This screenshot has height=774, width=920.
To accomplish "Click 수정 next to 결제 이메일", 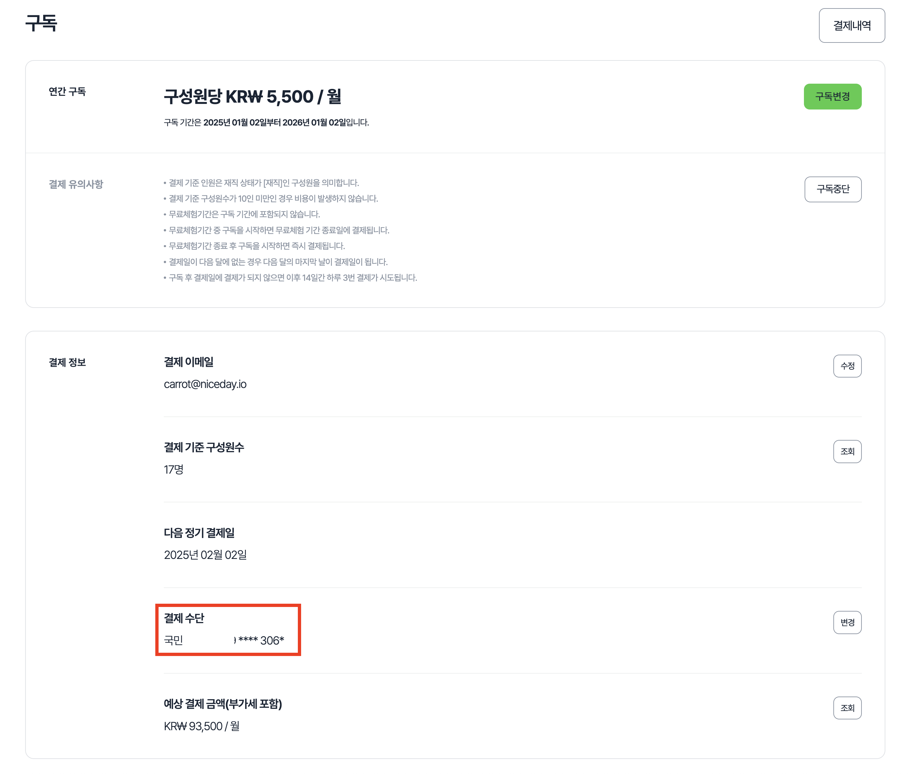I will (847, 366).
